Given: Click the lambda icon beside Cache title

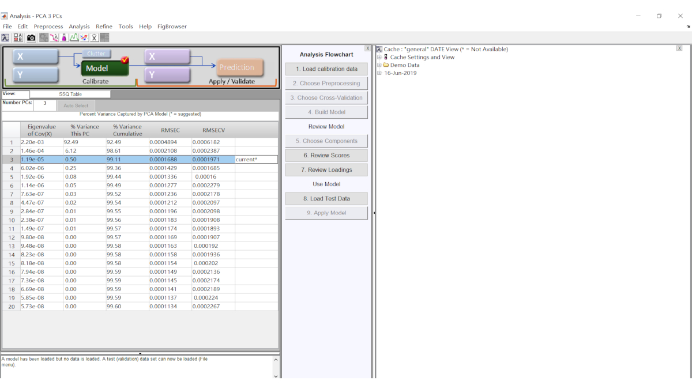Looking at the screenshot, I should coord(379,50).
